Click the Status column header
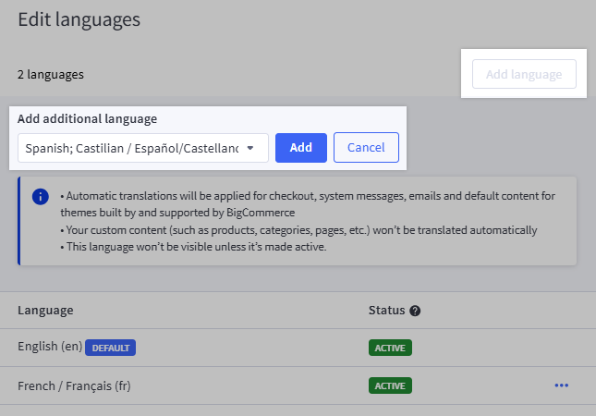This screenshot has height=416, width=596. (386, 311)
